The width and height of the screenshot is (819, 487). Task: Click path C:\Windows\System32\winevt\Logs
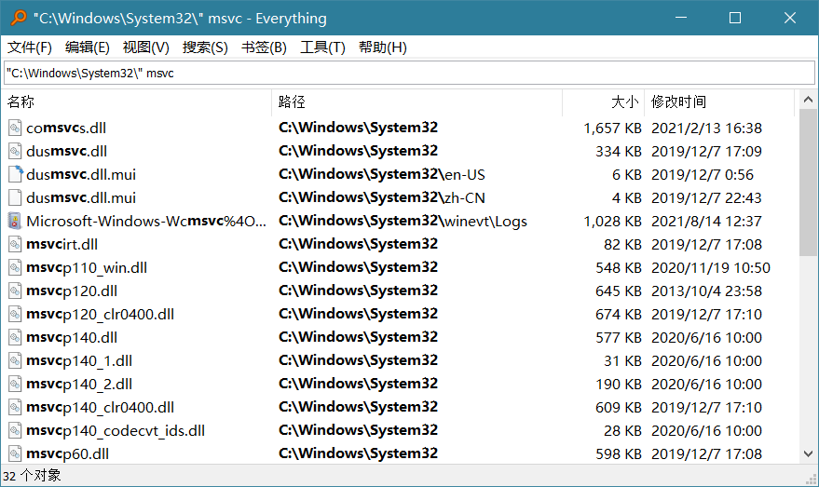point(403,222)
